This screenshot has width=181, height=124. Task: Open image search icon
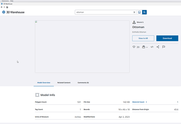click(139, 12)
